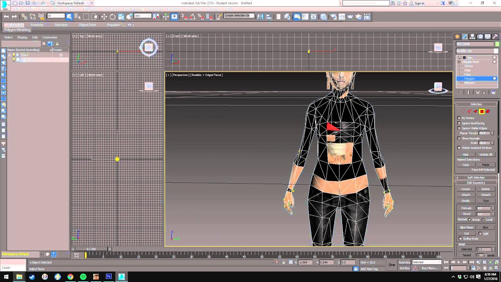The height and width of the screenshot is (282, 501).
Task: Open the selection filter All dropdown
Action: pos(56,16)
